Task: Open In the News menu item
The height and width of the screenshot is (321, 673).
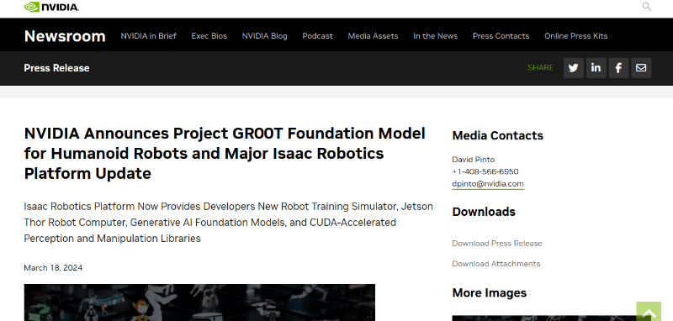Action: pyautogui.click(x=435, y=36)
